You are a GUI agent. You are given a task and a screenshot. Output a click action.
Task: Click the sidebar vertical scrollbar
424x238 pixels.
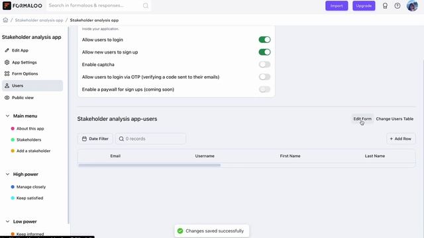coord(68,125)
